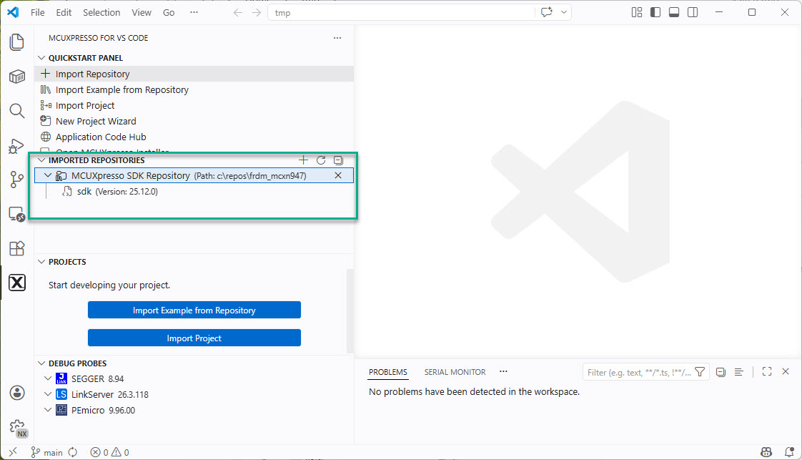Click the refresh icon in Imported Repositories
This screenshot has width=802, height=460.
[321, 160]
